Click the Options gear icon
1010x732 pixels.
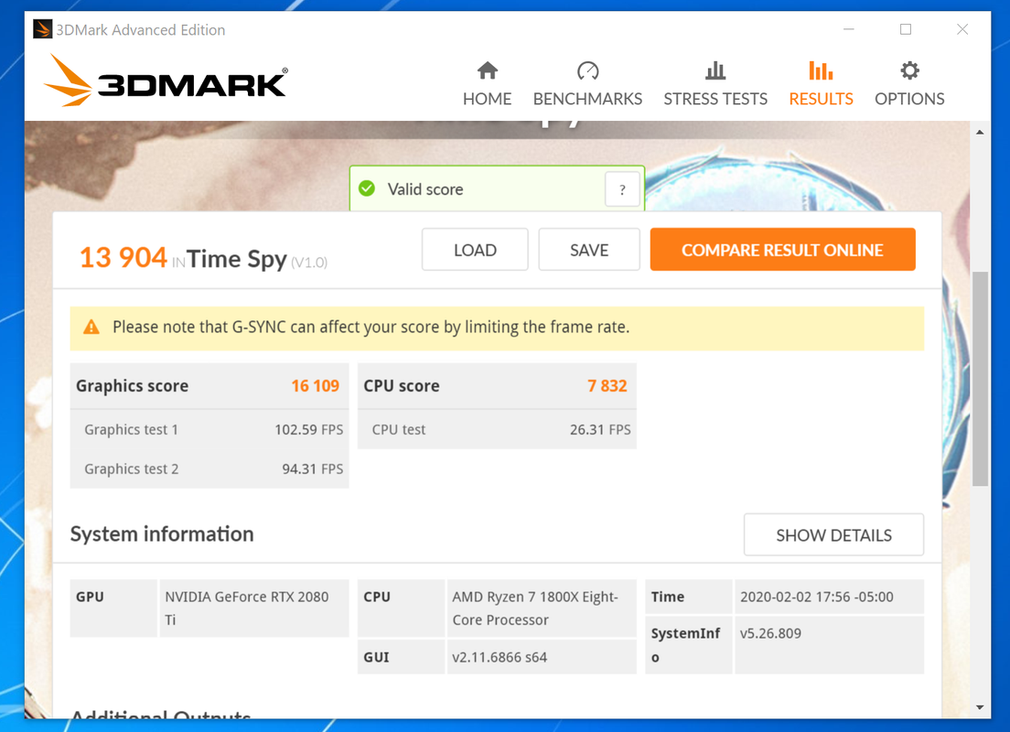[909, 70]
